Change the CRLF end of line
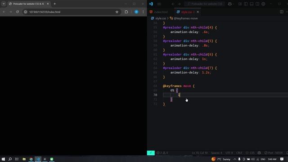Image resolution: width=288 pixels, height=162 pixels. tap(239, 153)
